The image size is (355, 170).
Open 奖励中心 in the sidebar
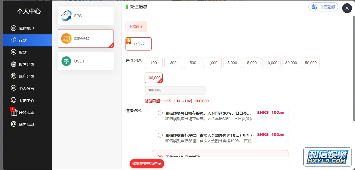point(27,100)
